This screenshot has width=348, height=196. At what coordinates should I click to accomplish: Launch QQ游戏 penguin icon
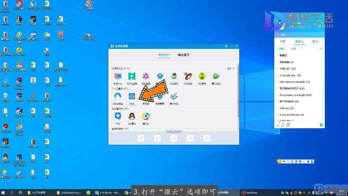click(174, 77)
